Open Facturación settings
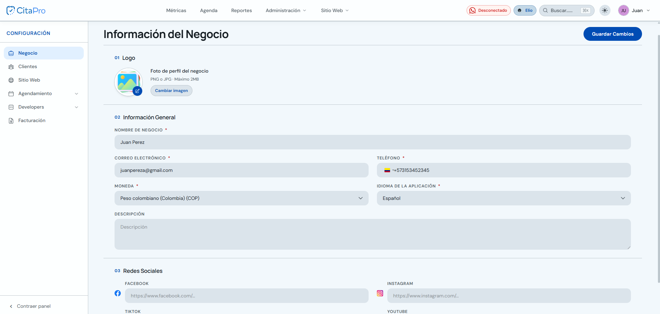This screenshot has height=314, width=660. 44,120
